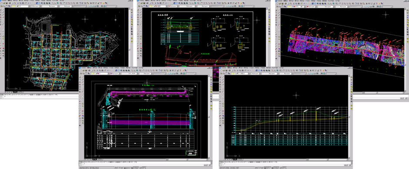Click horizontal scrollbar in magenta pipe window
The width and height of the screenshot is (409, 169).
click(x=187, y=159)
